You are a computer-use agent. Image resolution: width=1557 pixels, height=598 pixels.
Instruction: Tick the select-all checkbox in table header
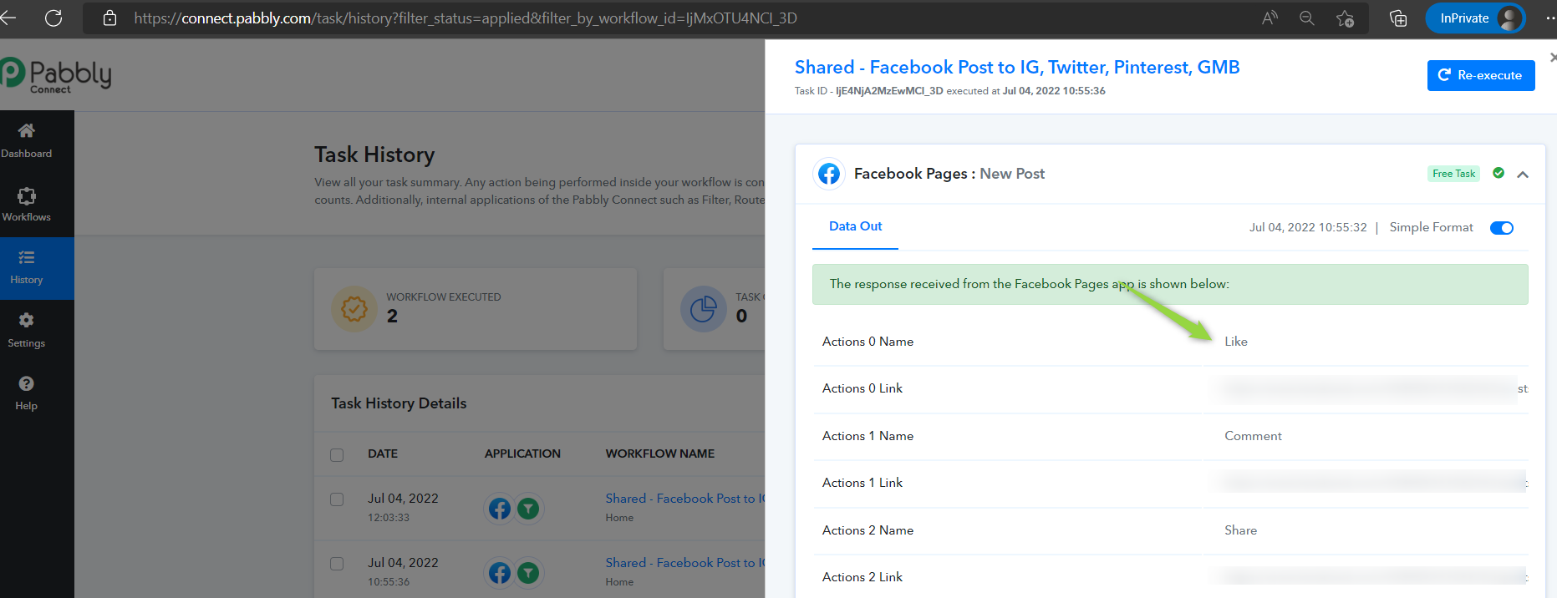[337, 454]
